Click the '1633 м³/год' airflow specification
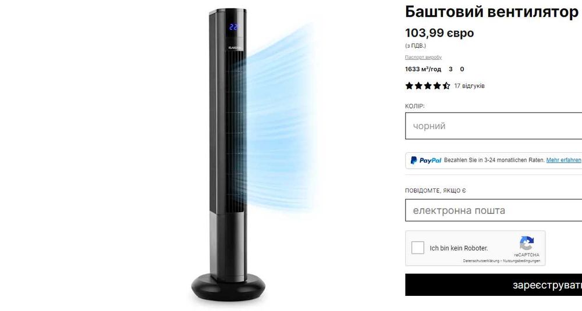This screenshot has height=311, width=582. tap(423, 69)
